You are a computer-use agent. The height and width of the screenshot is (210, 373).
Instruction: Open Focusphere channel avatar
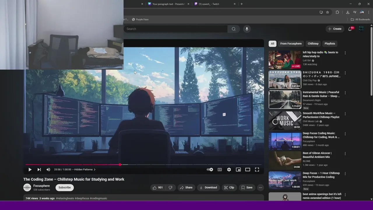[x=27, y=188]
